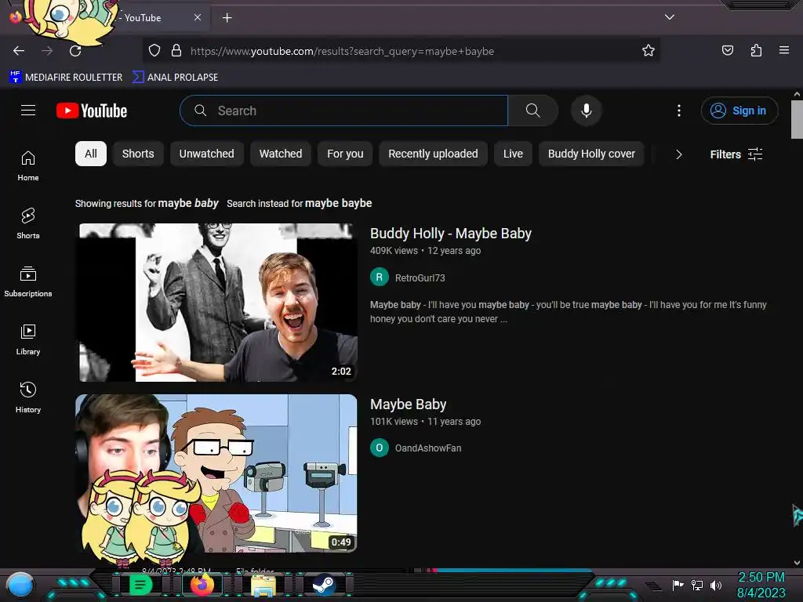This screenshot has height=602, width=803.
Task: Open the browser extensions menu
Action: tap(756, 50)
